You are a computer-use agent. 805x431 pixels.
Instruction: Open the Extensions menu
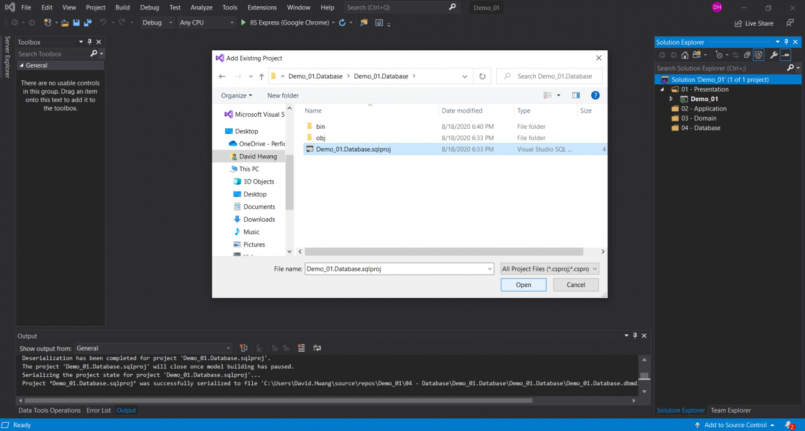262,8
